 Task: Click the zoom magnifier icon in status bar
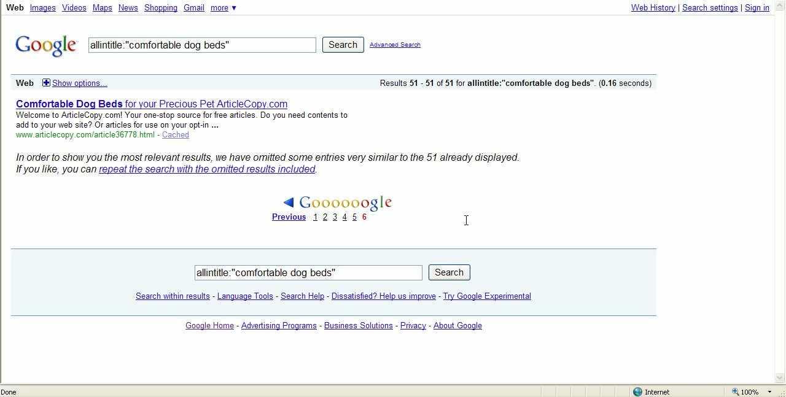tap(735, 392)
